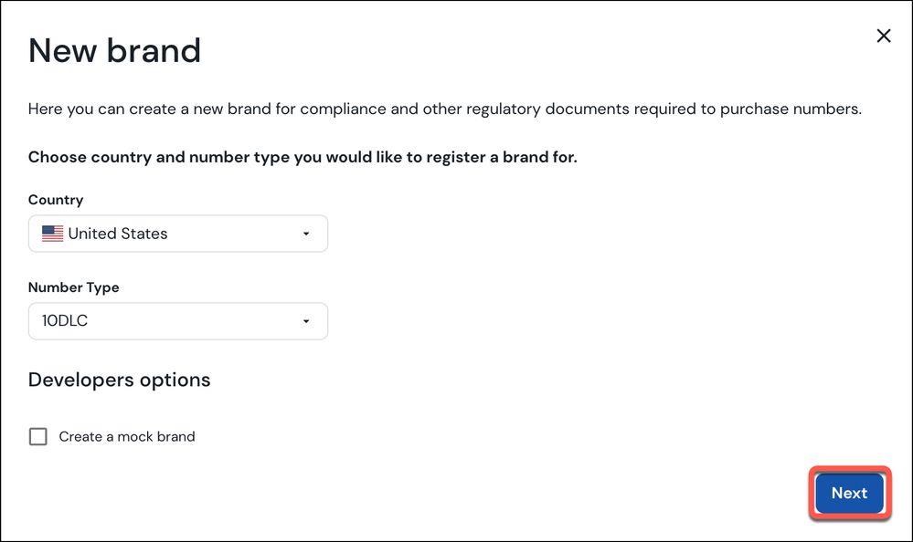Expand the Number Type dropdown arrow

click(x=305, y=321)
